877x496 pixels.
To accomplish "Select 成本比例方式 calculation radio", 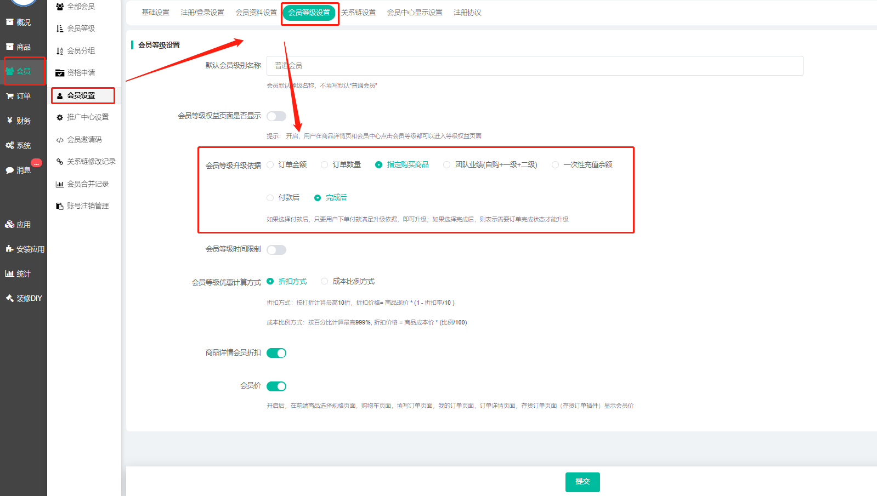I will pyautogui.click(x=324, y=281).
